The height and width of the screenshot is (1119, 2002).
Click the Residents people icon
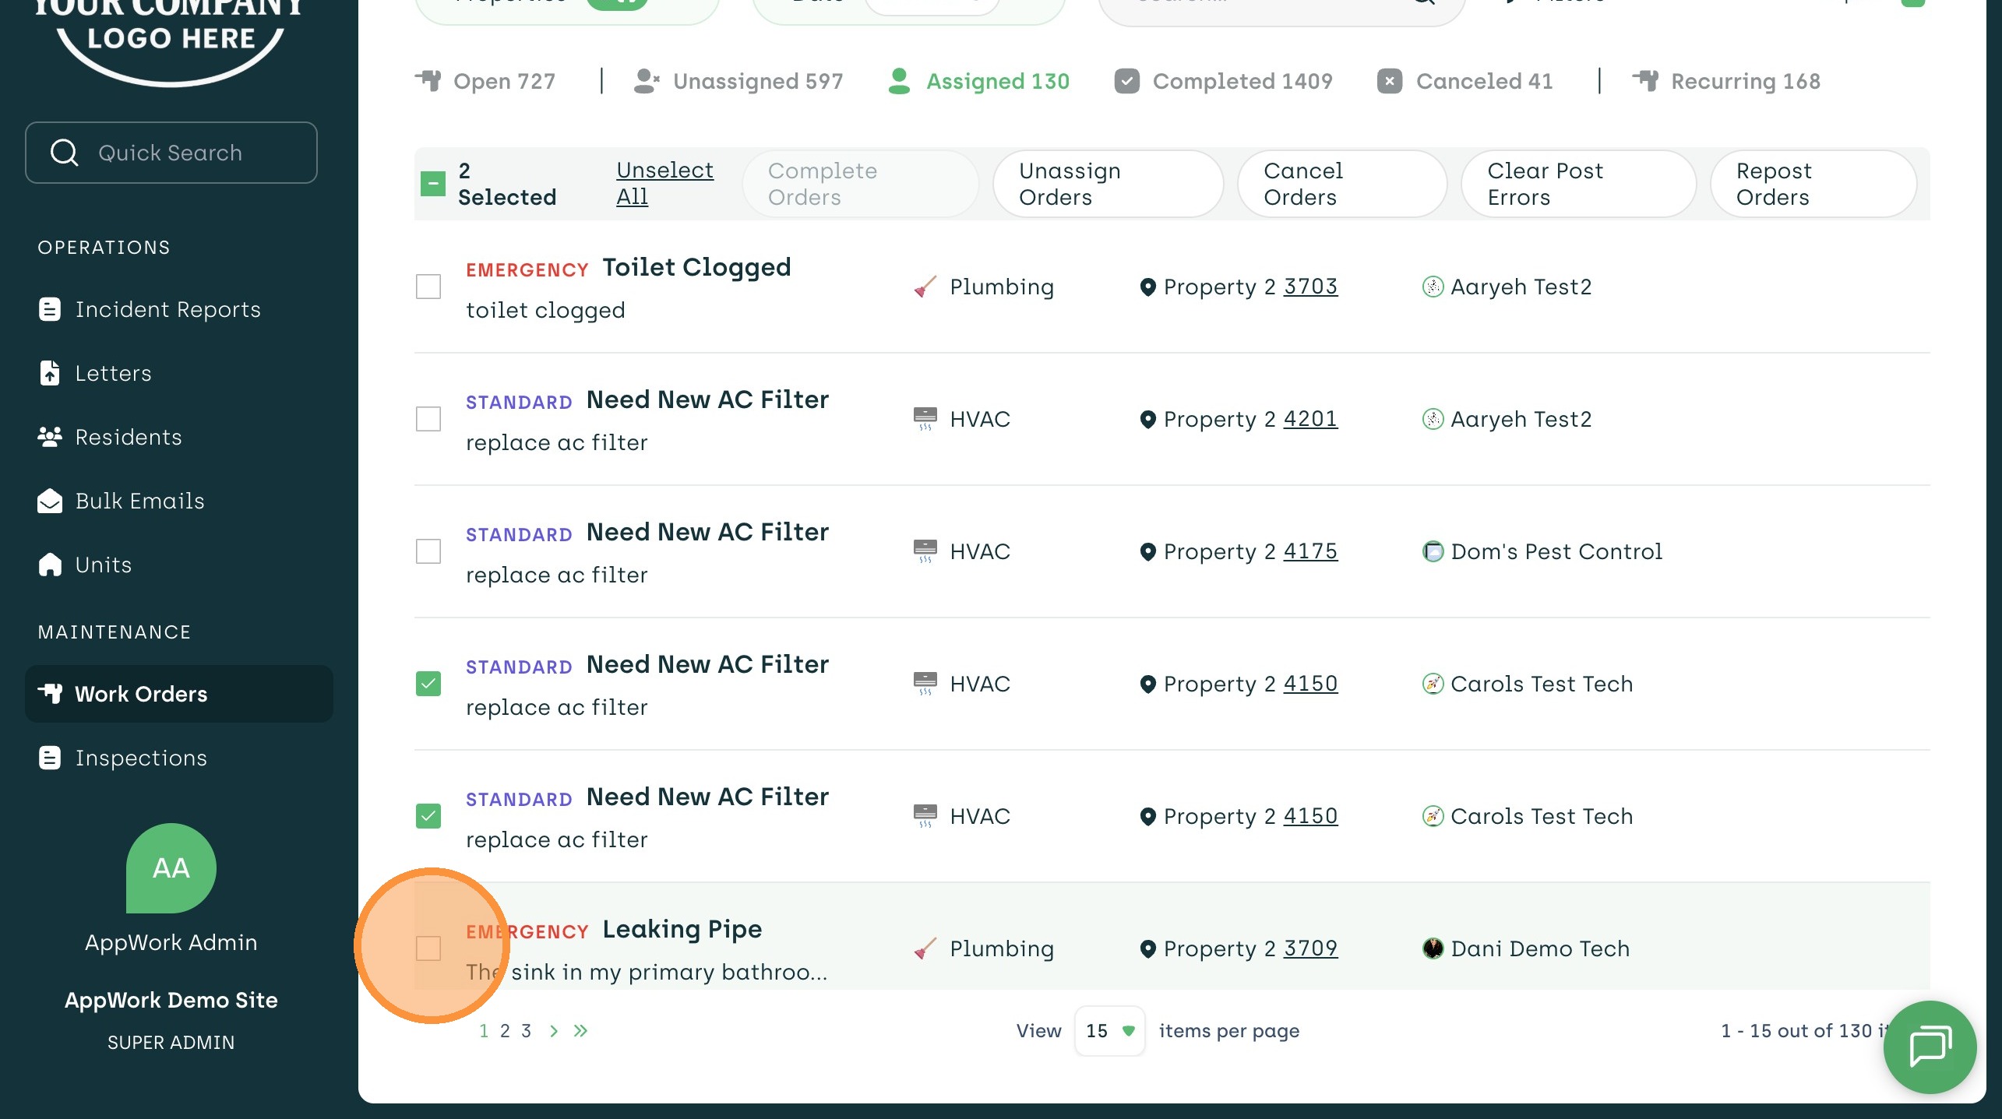click(50, 437)
